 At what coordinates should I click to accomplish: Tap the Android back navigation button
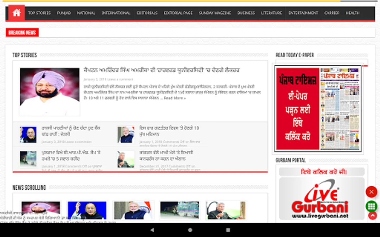(x=152, y=230)
